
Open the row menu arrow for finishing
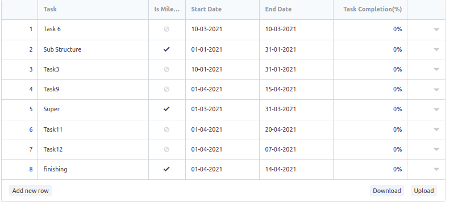coord(436,170)
